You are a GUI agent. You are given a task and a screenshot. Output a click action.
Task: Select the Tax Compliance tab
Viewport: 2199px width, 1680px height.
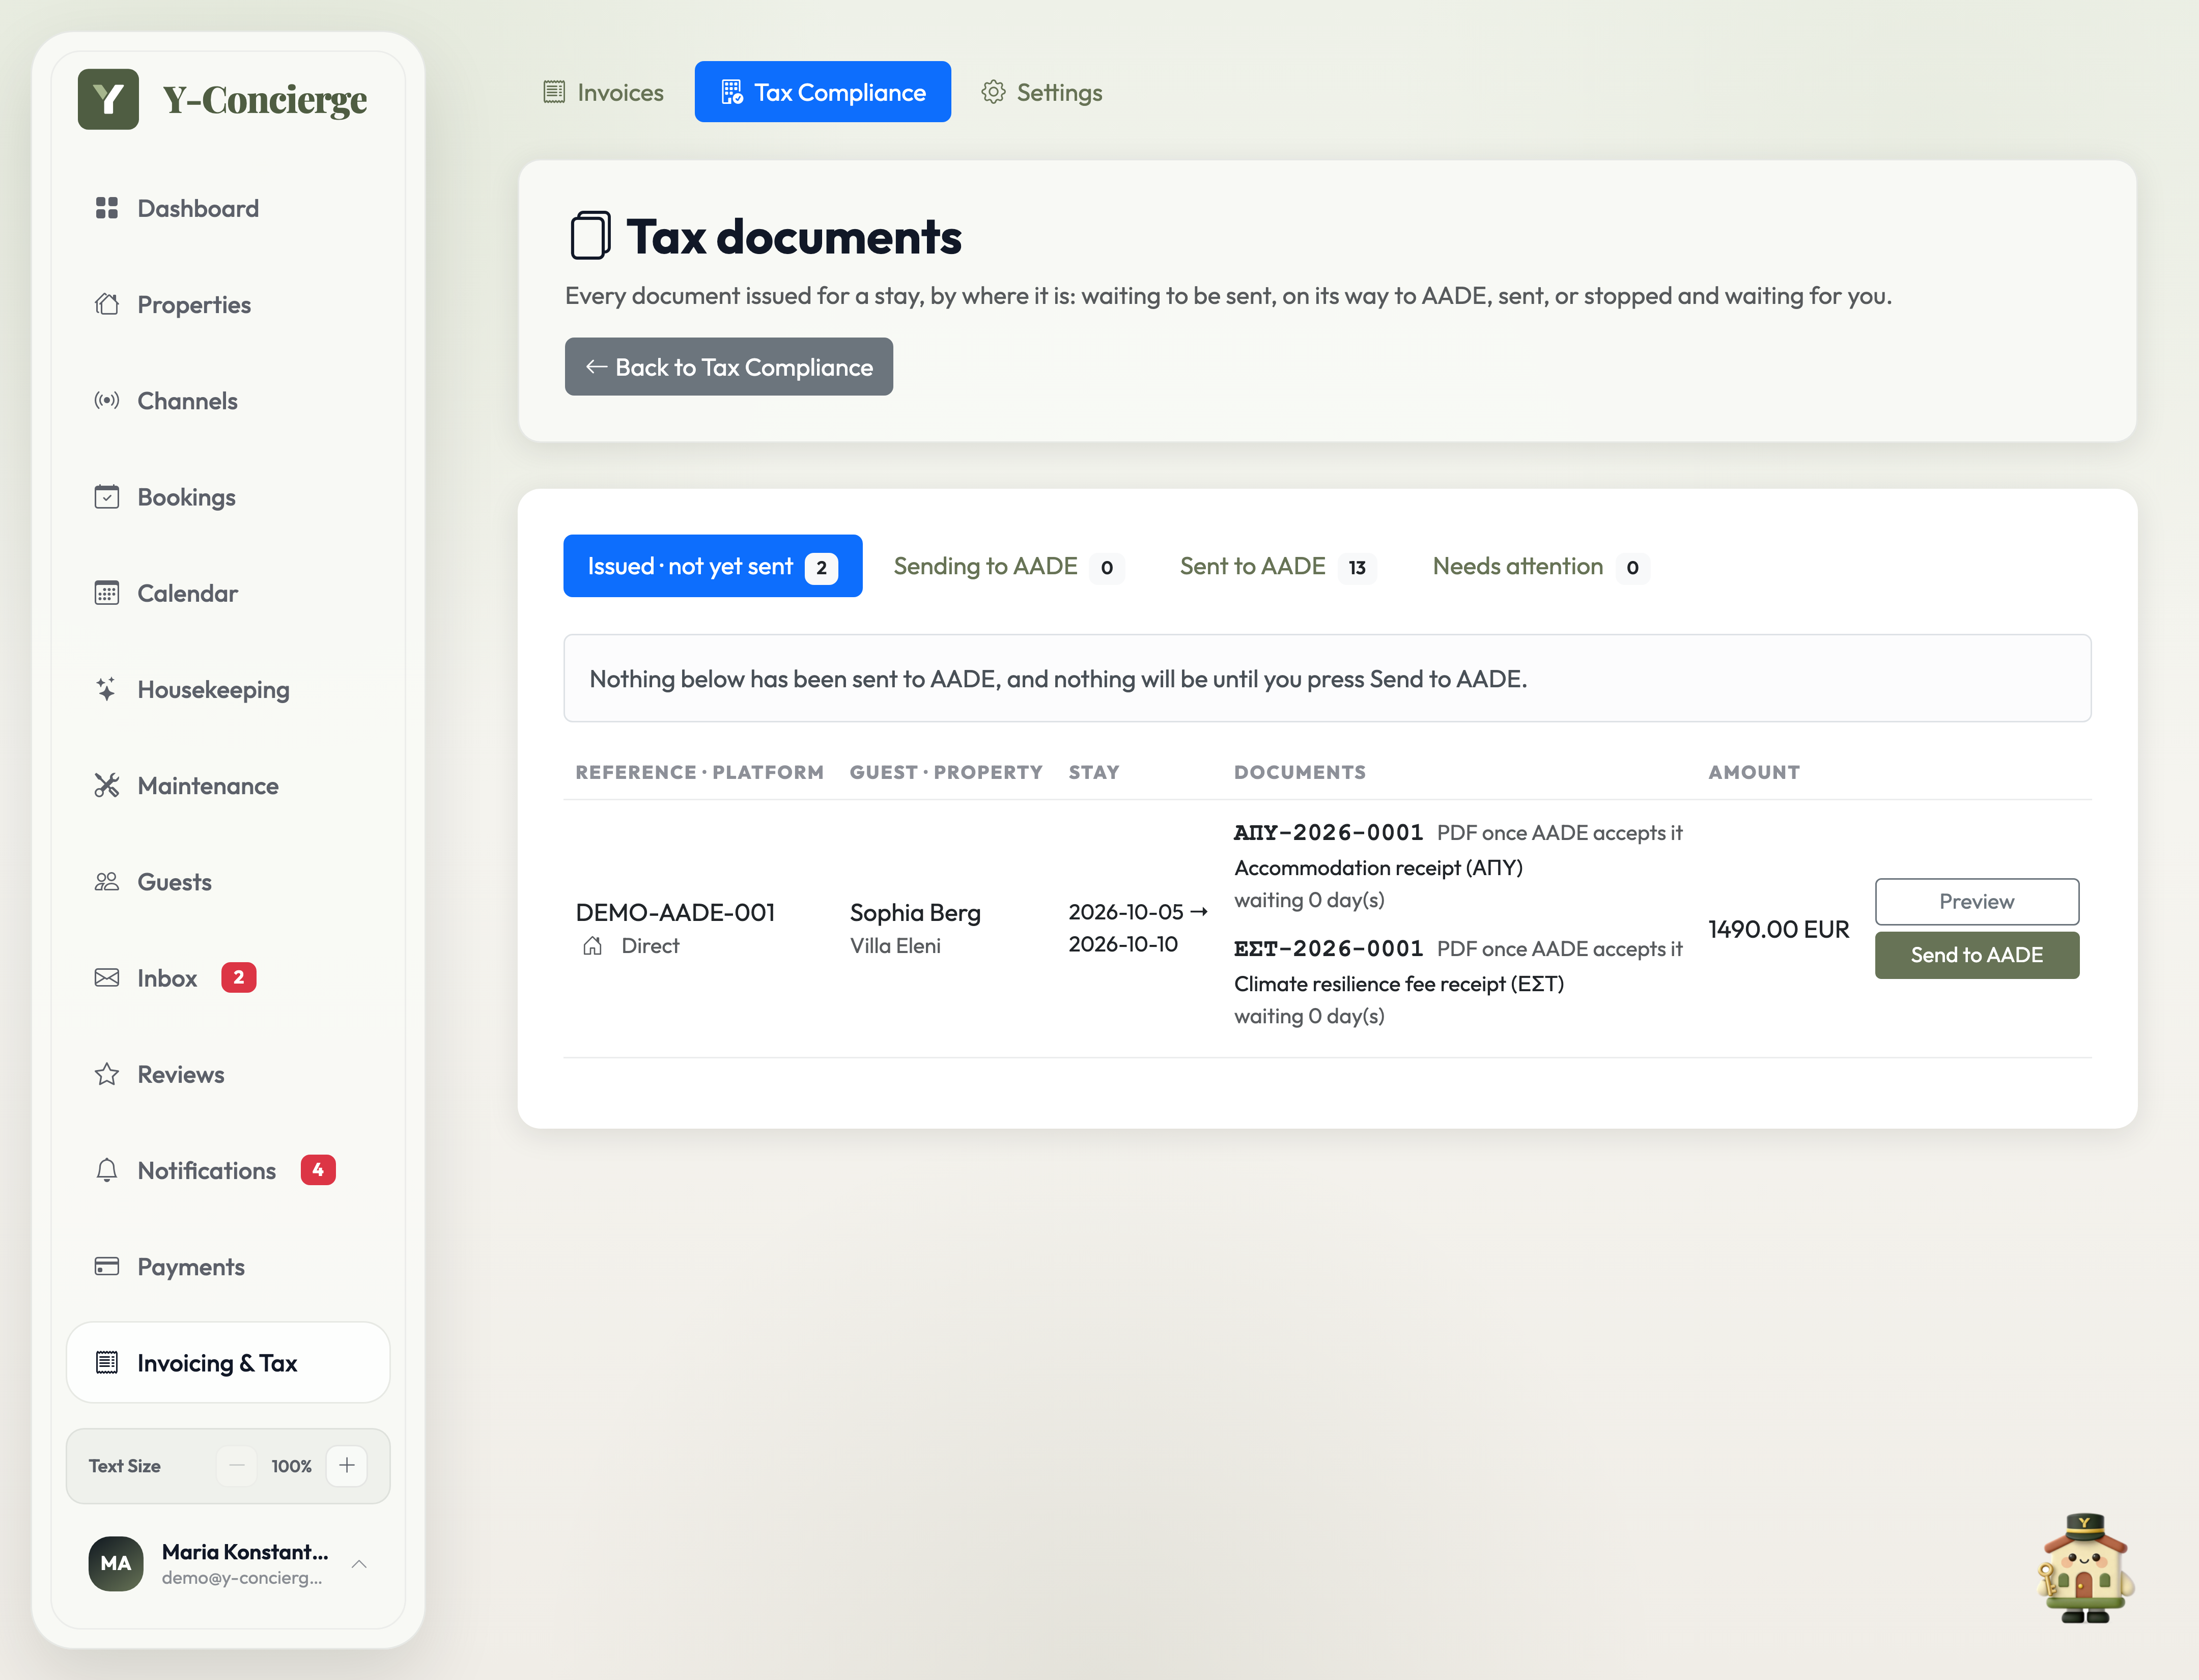tap(823, 92)
